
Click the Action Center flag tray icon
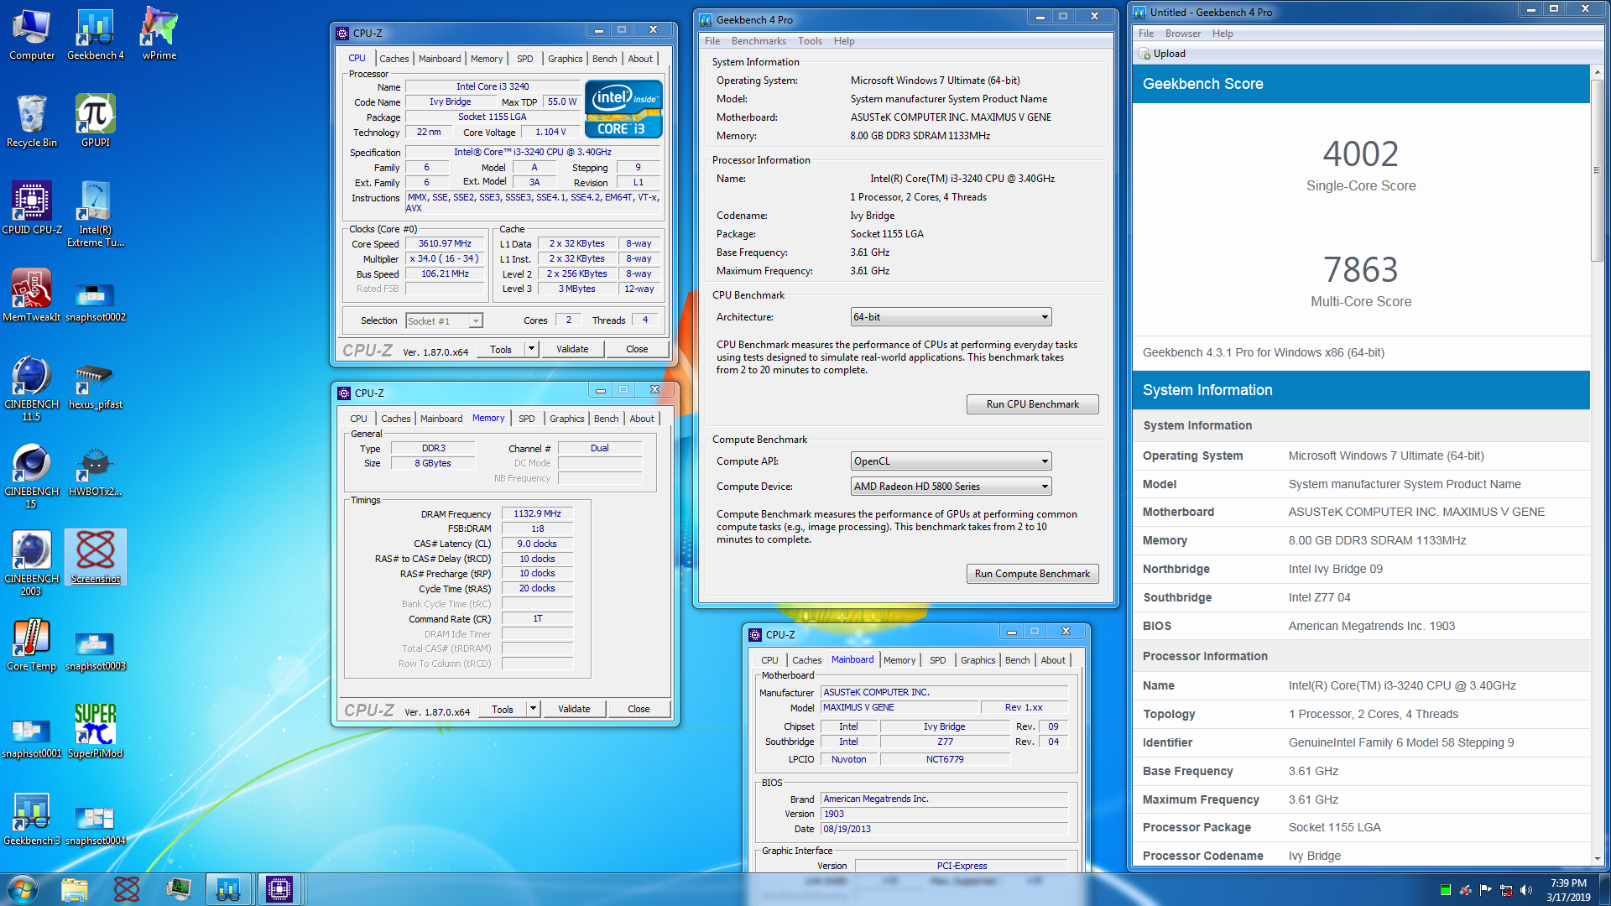[x=1485, y=890]
